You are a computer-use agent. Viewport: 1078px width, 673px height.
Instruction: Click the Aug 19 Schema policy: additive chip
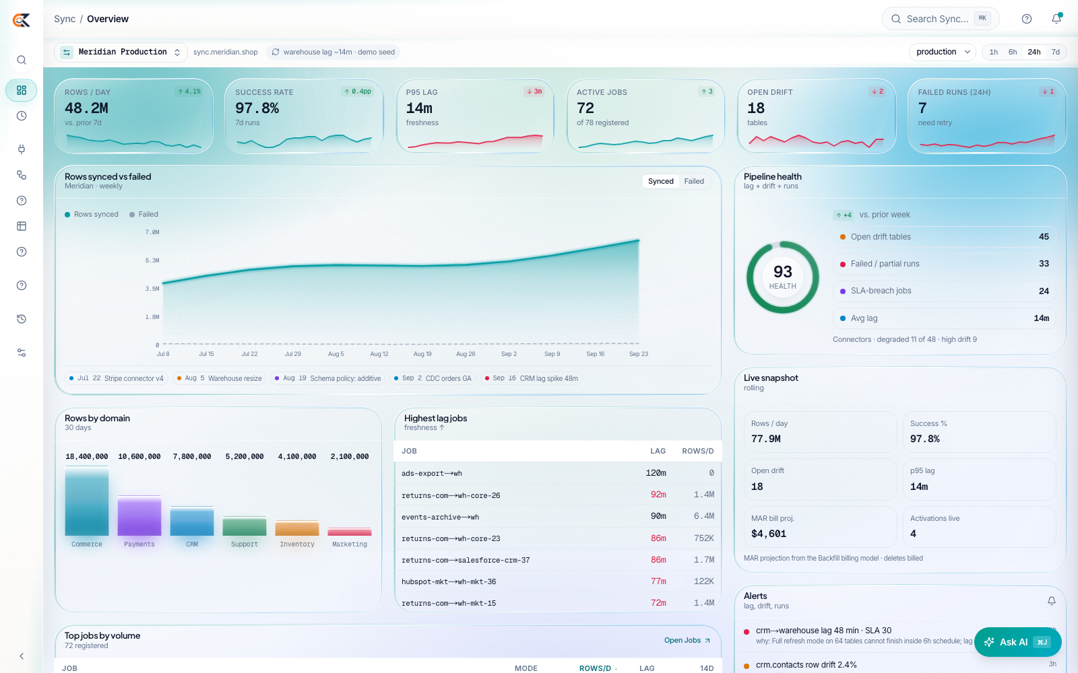328,379
